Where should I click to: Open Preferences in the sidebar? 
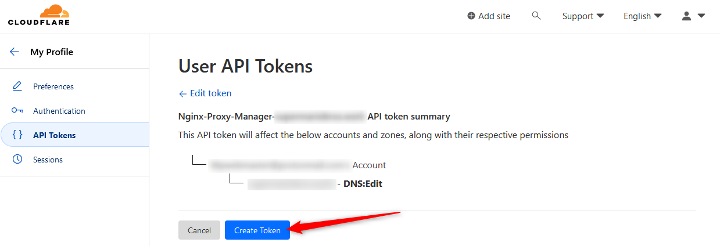click(53, 86)
